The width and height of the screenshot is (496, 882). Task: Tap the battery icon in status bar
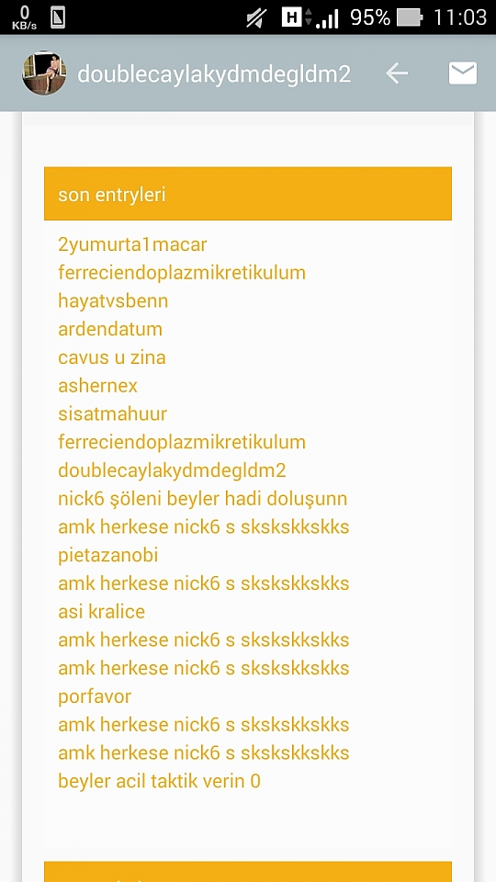410,18
